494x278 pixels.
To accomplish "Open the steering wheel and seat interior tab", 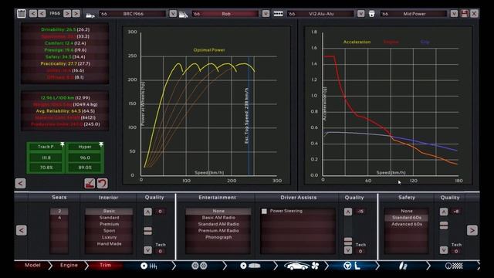I will coord(352,266).
